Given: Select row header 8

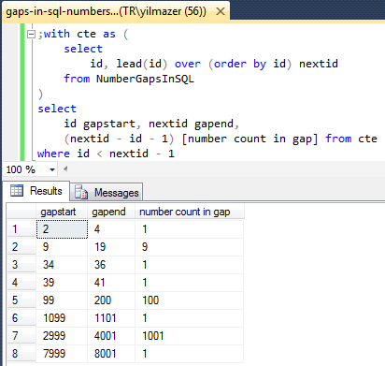Looking at the screenshot, I should point(21,354).
